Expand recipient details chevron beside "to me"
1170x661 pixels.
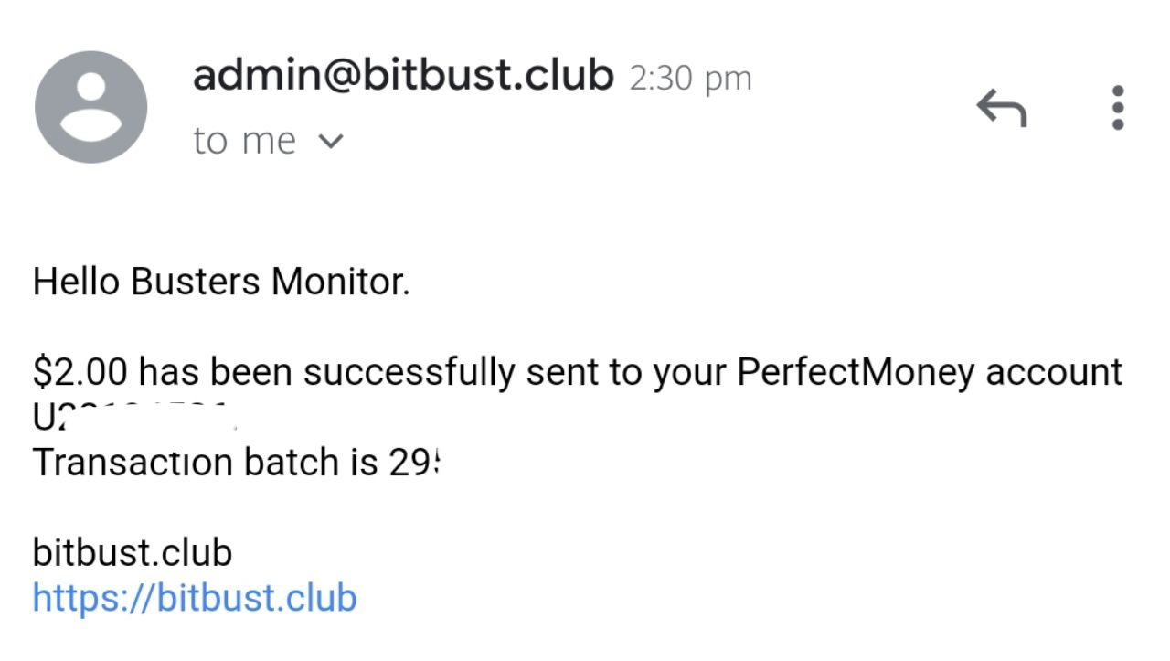[x=333, y=142]
